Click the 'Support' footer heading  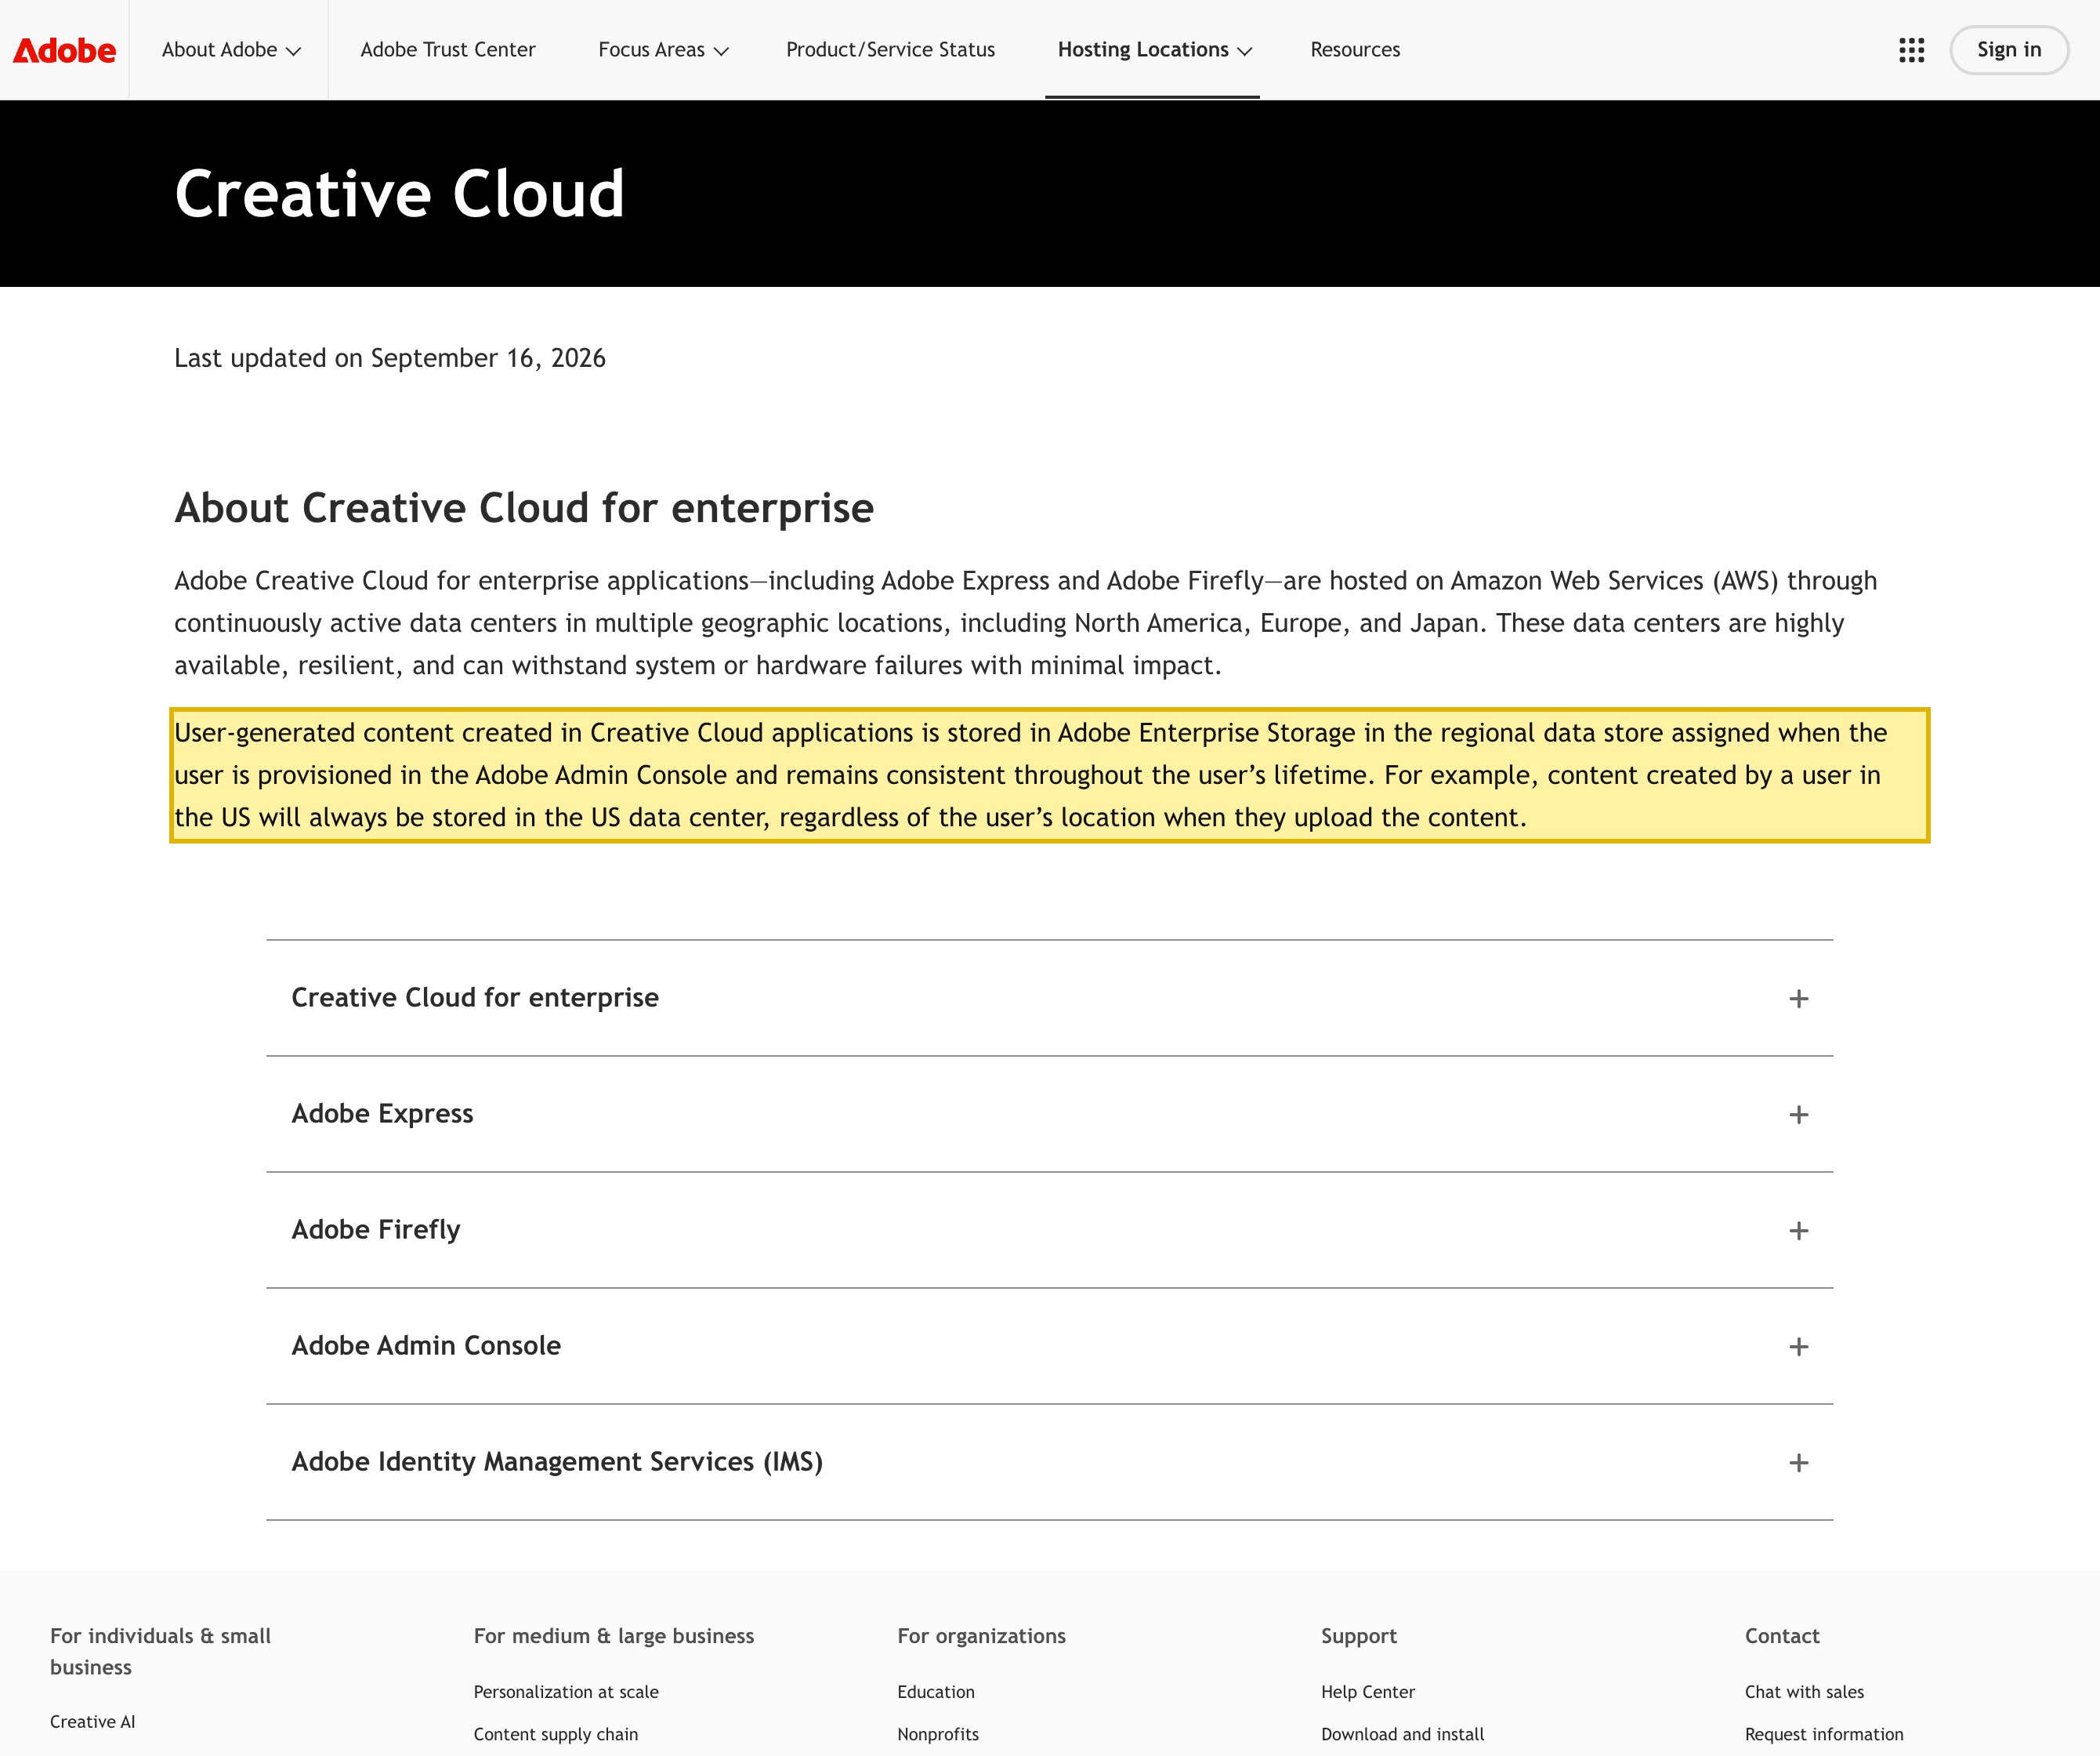click(x=1358, y=1636)
